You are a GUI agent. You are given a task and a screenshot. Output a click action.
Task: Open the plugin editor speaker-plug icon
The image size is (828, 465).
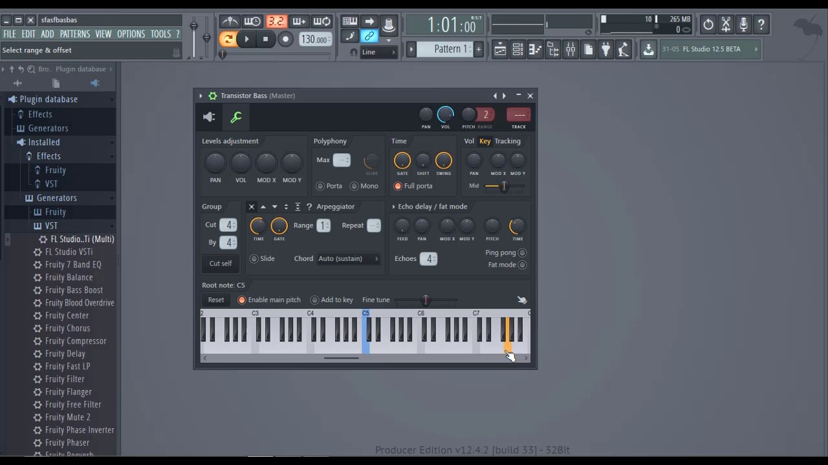click(x=209, y=117)
